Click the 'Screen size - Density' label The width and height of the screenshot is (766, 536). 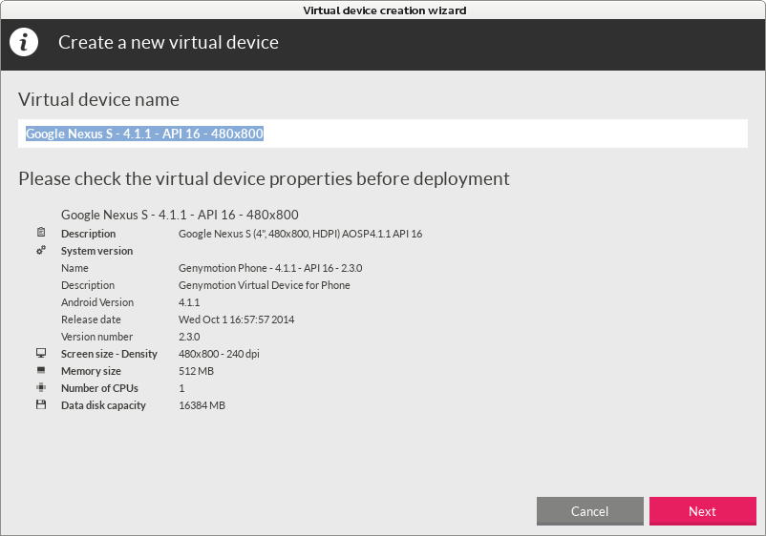pos(109,354)
